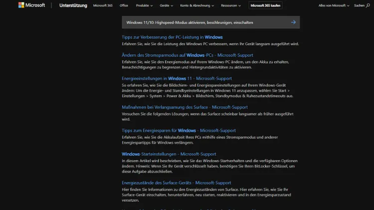
Task: Expand the Produkte dropdown
Action: click(144, 5)
